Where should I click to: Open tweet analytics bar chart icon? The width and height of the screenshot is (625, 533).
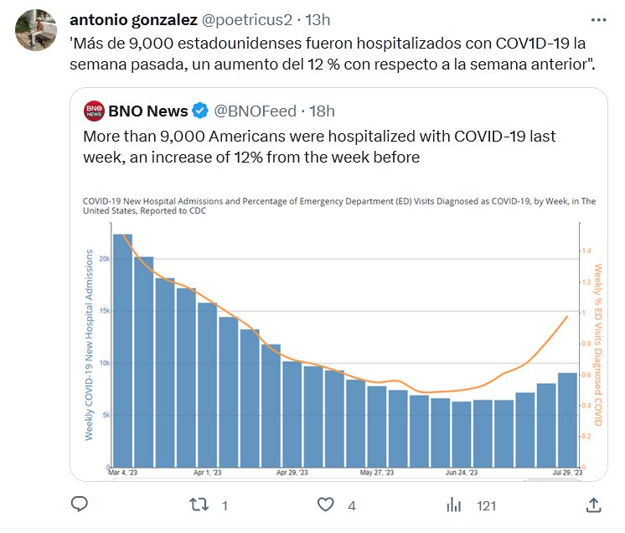click(454, 505)
